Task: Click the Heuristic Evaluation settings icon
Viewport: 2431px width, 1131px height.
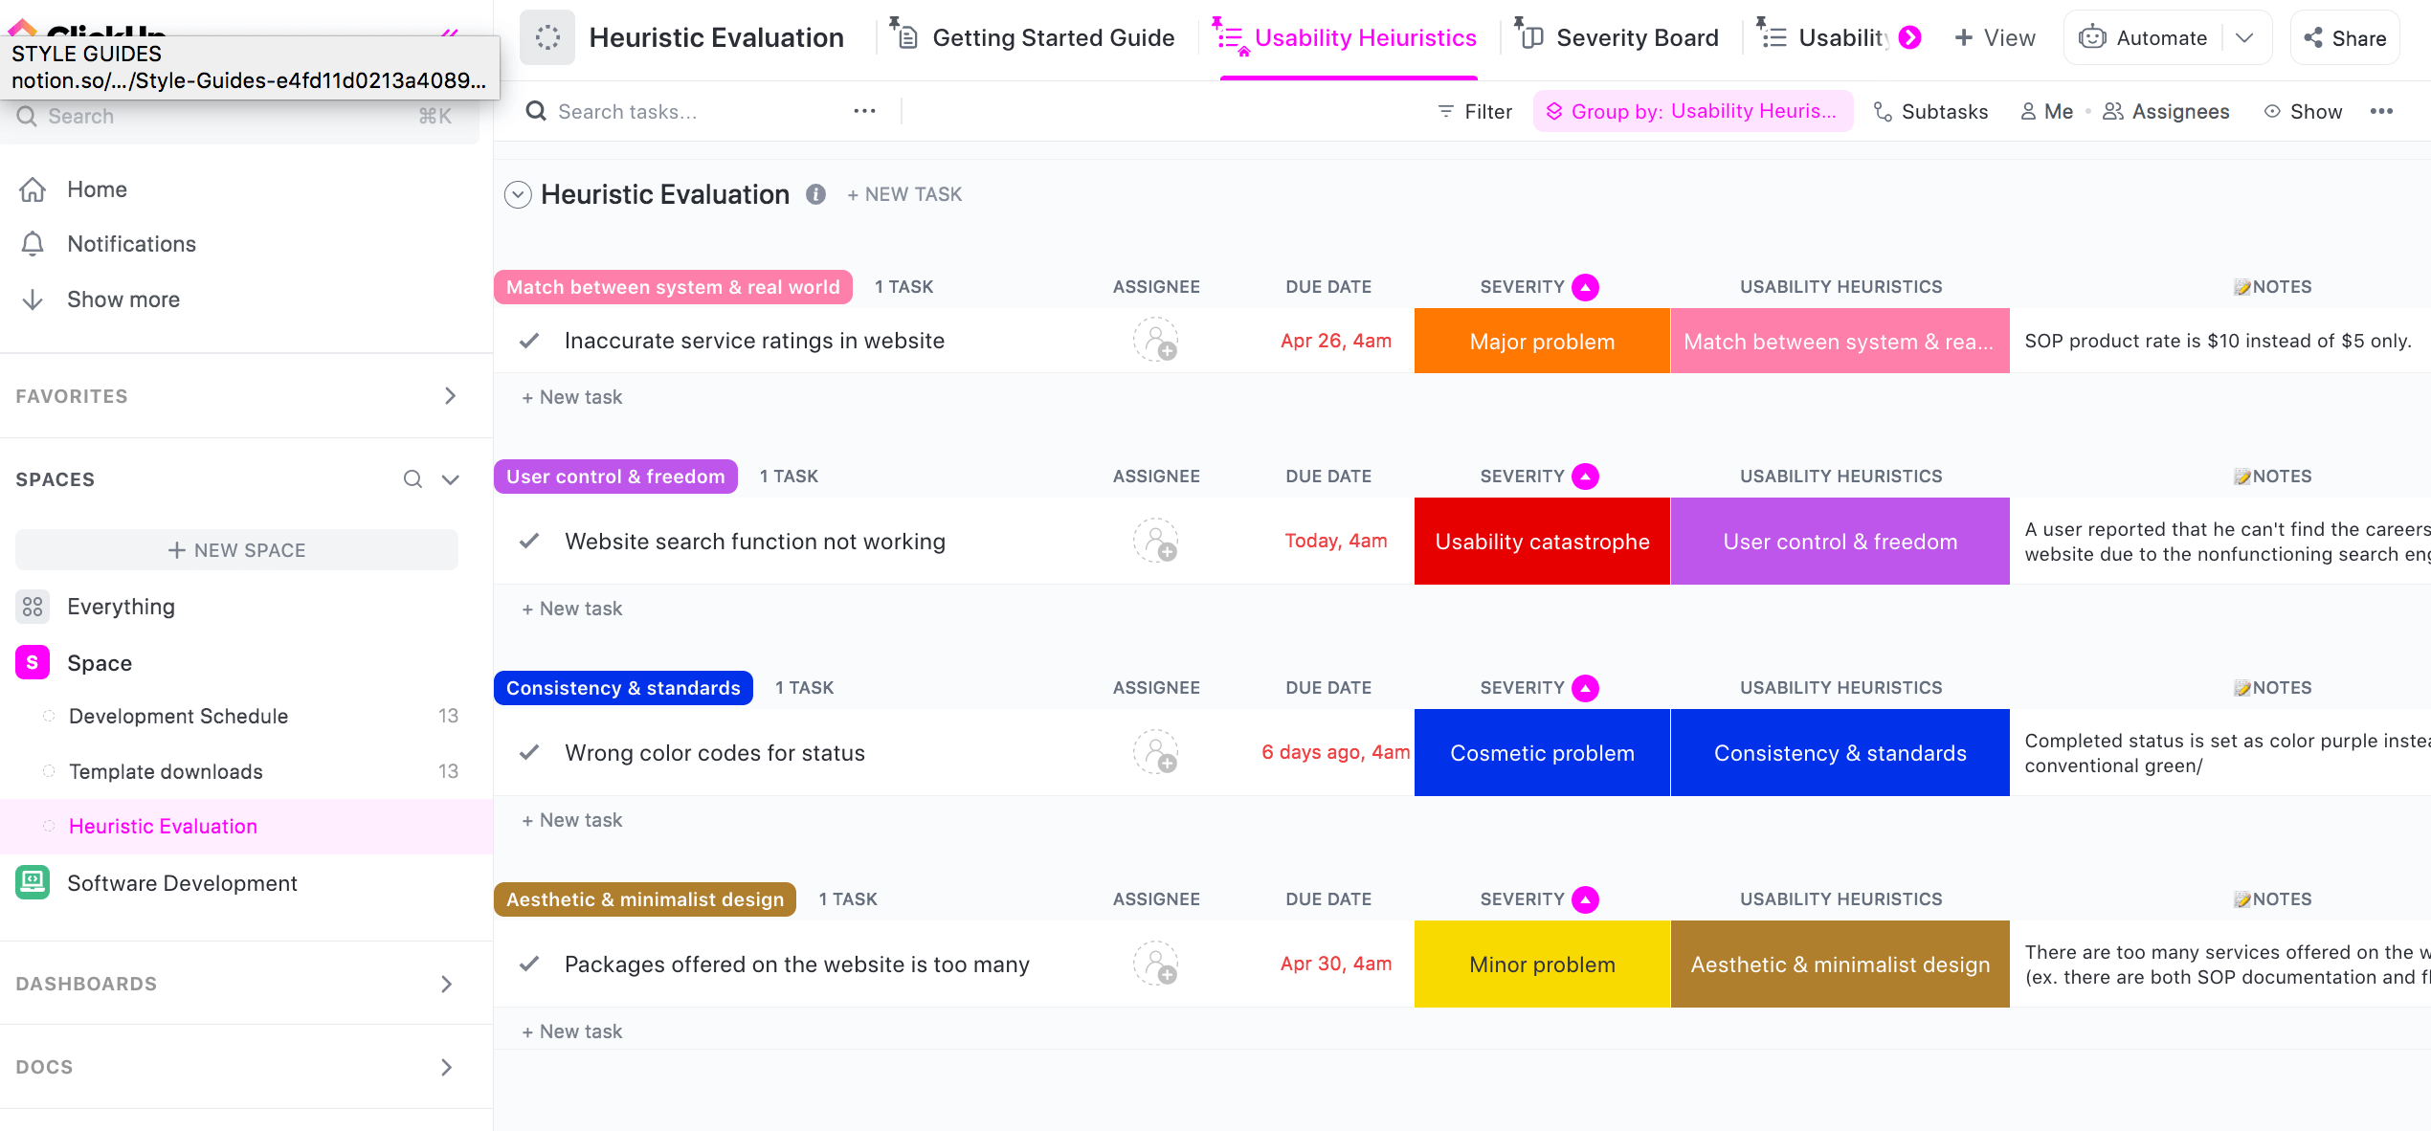Action: 815,193
